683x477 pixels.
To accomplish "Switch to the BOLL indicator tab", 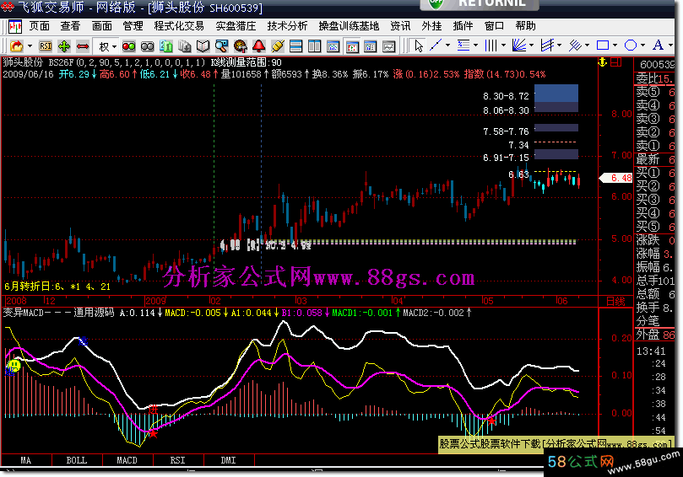I will point(77,460).
